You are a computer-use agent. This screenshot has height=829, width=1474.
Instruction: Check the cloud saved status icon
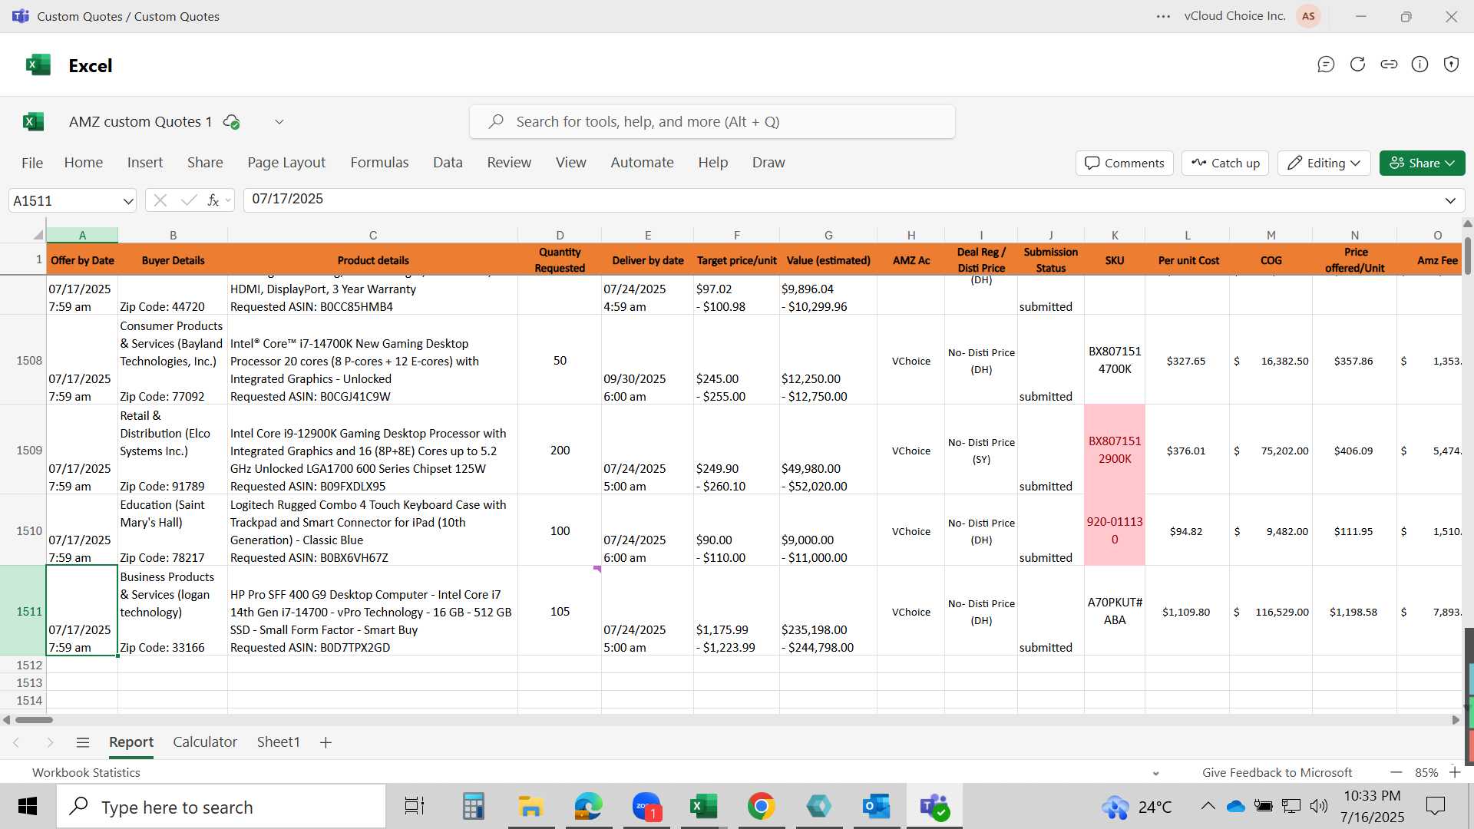pos(231,121)
